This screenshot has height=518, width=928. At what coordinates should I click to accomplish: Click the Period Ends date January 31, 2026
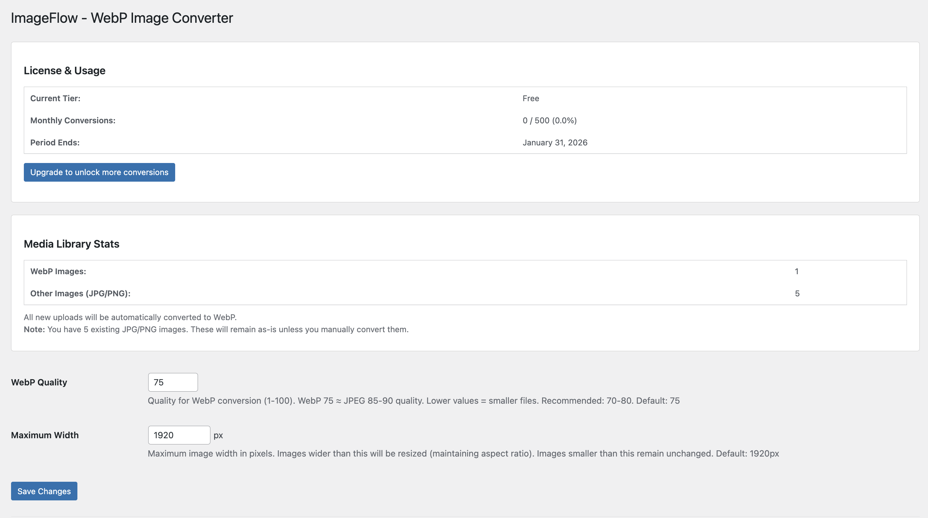point(555,142)
